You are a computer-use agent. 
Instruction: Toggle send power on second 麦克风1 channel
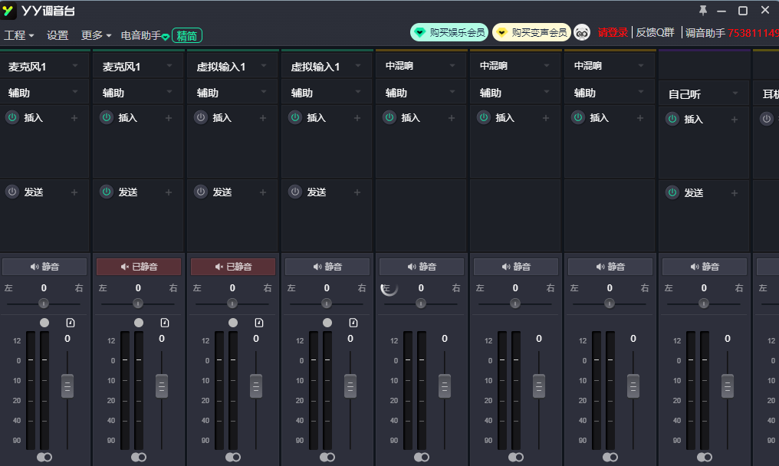(107, 192)
